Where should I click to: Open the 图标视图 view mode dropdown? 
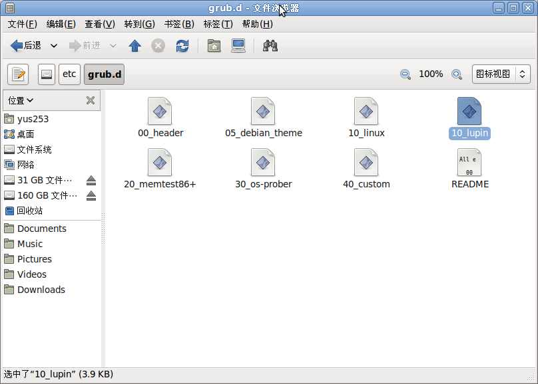tap(501, 74)
